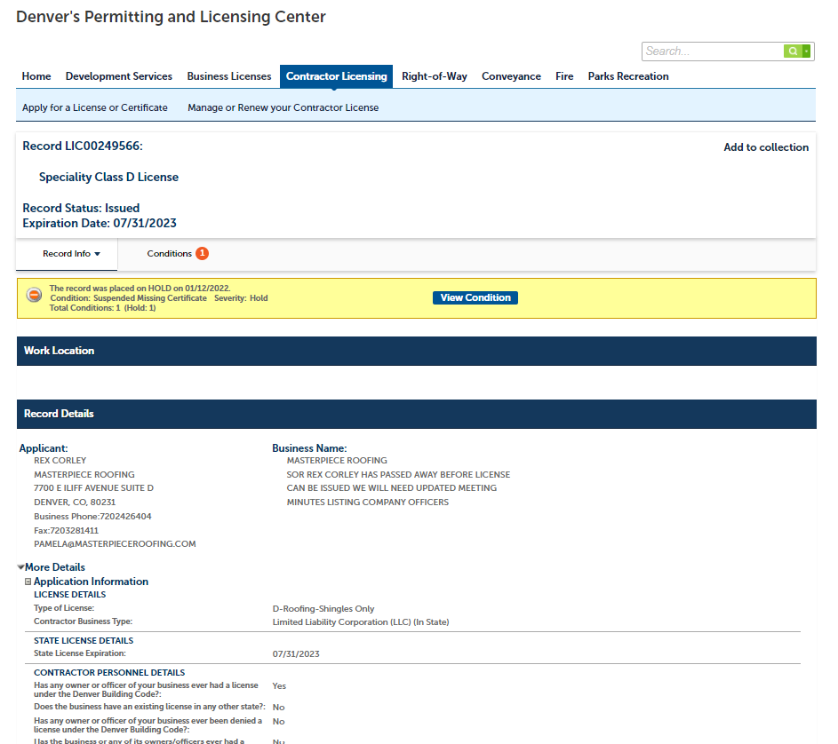
Task: Click Manage or Renew your Contractor License
Action: tap(283, 107)
